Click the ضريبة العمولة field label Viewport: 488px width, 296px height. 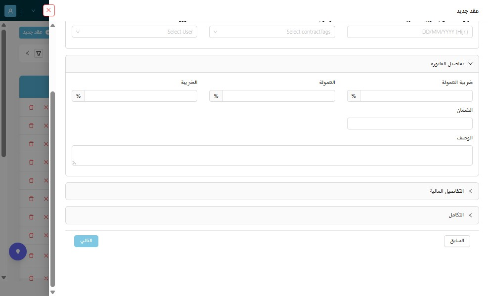click(x=457, y=83)
